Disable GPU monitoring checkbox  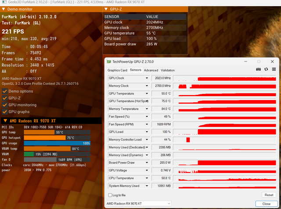pyautogui.click(x=5, y=105)
